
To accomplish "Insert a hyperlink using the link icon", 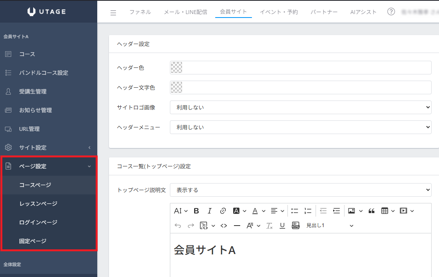I will tap(223, 211).
